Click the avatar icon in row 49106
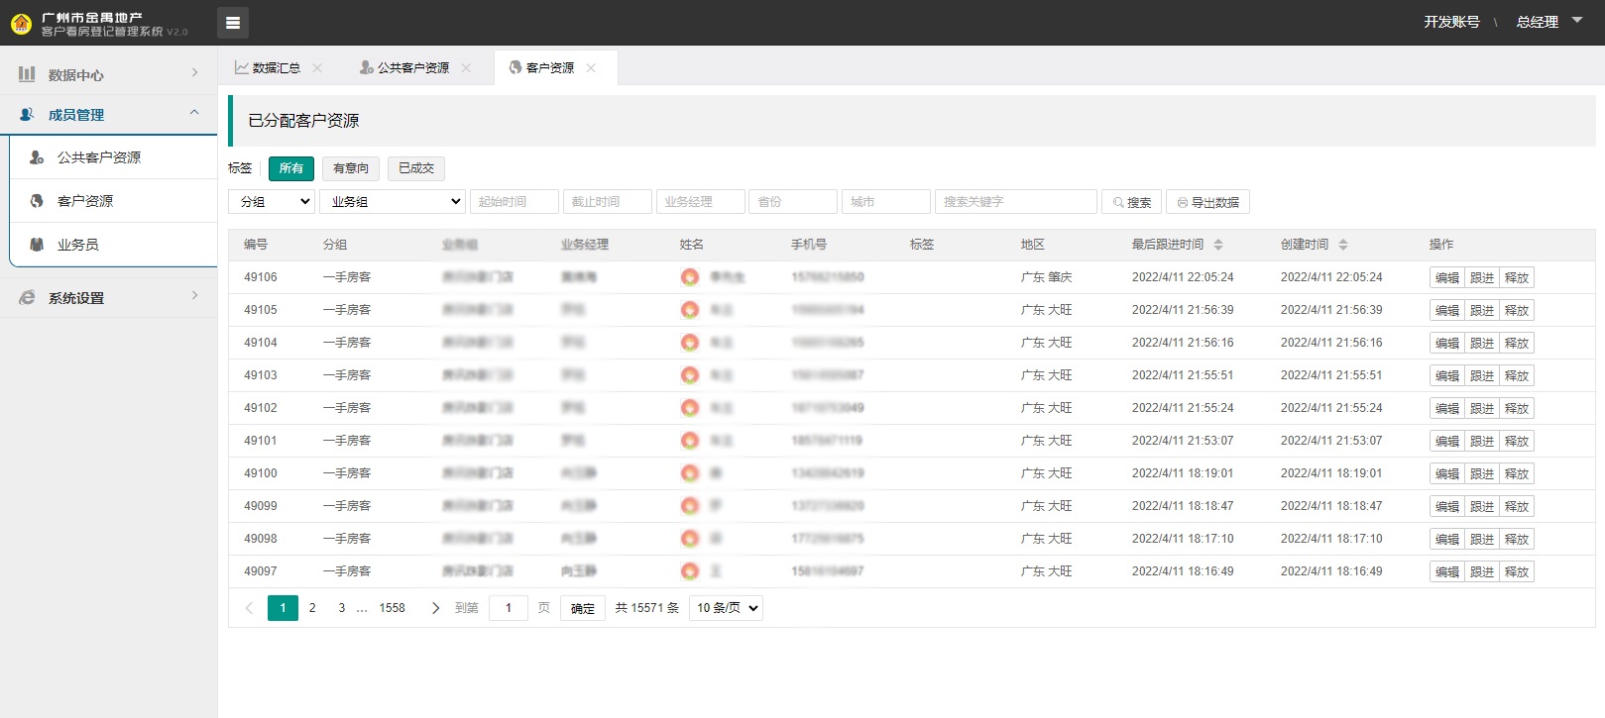Image resolution: width=1605 pixels, height=718 pixels. point(690,277)
